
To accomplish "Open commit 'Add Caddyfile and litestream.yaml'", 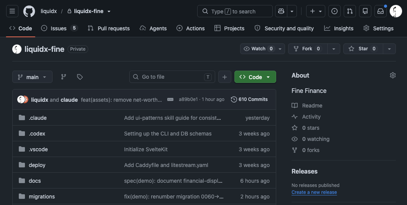I will tap(166, 165).
